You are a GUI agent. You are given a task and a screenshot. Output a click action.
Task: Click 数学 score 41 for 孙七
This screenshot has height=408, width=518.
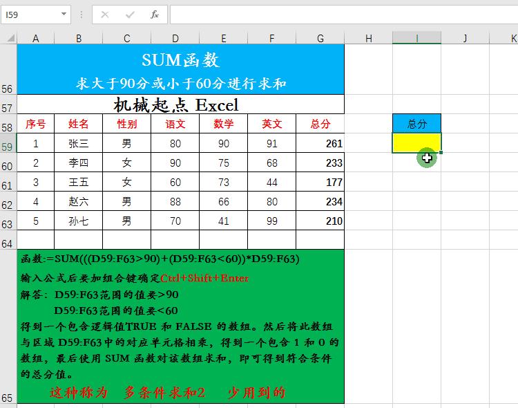click(x=224, y=221)
